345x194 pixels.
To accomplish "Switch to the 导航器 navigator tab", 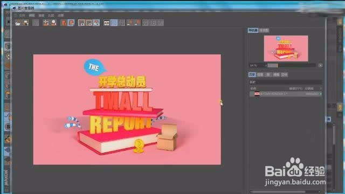I will [x=253, y=30].
